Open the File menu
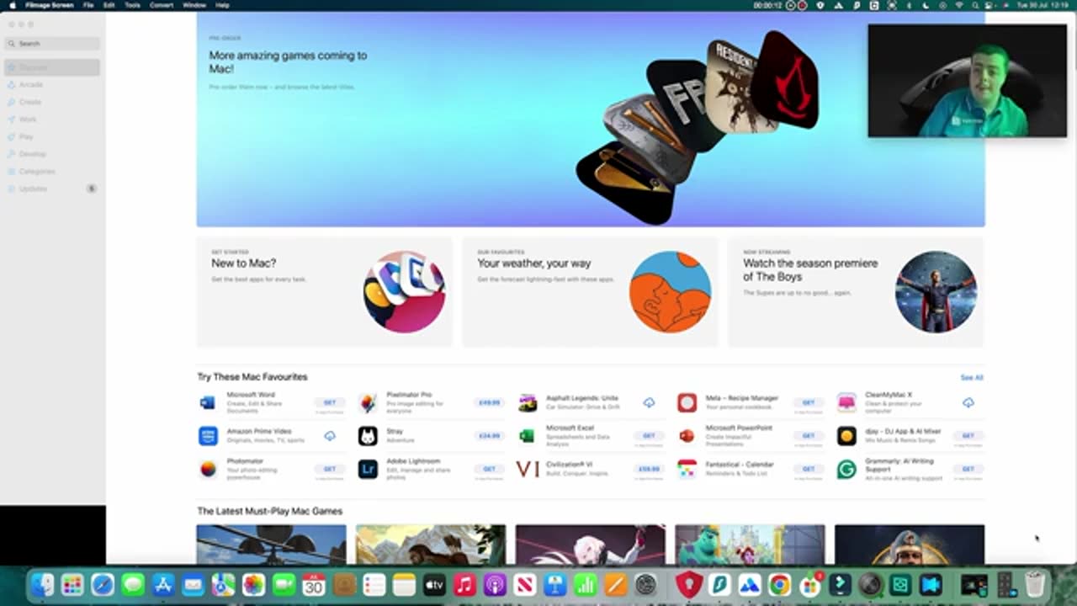The width and height of the screenshot is (1077, 606). click(88, 5)
